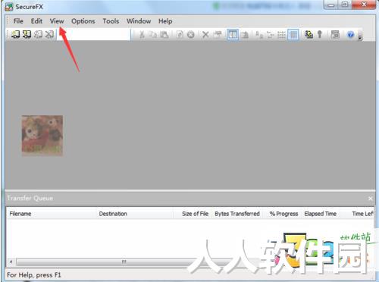
Task: Click the Stop transfer circle icon
Action: [x=191, y=35]
